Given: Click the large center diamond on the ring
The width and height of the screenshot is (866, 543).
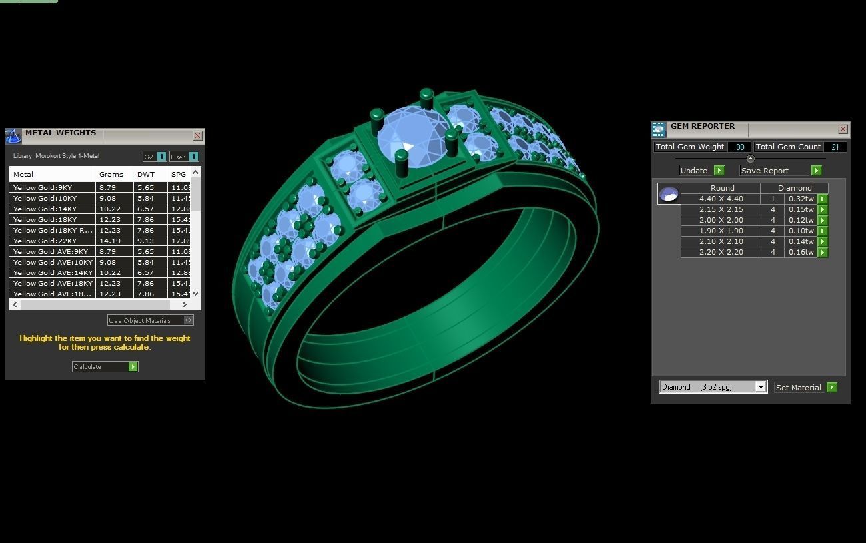Looking at the screenshot, I should coord(414,138).
